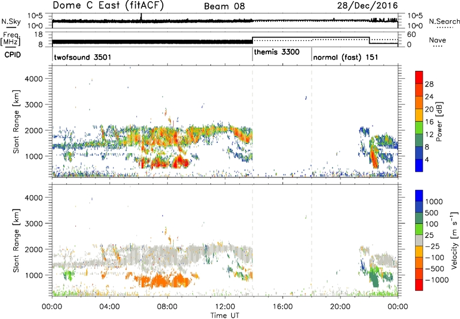Screen dimensions: 460x319
Task: Click the 'N.Search' legend label
Action: point(444,21)
